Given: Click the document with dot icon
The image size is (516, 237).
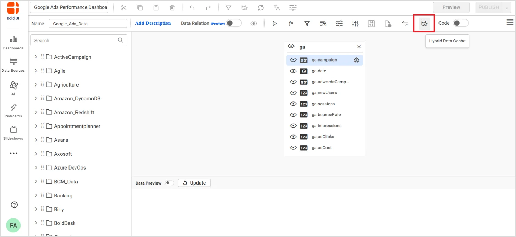Looking at the screenshot, I should tap(388, 23).
